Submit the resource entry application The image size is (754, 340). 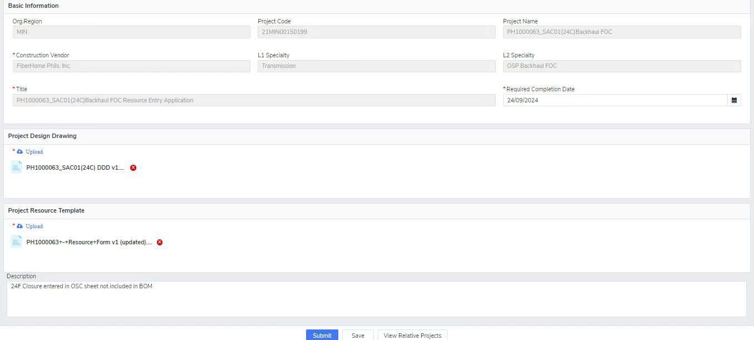(x=322, y=335)
